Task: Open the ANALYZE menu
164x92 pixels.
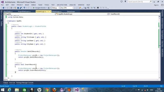Action: coord(73,5)
